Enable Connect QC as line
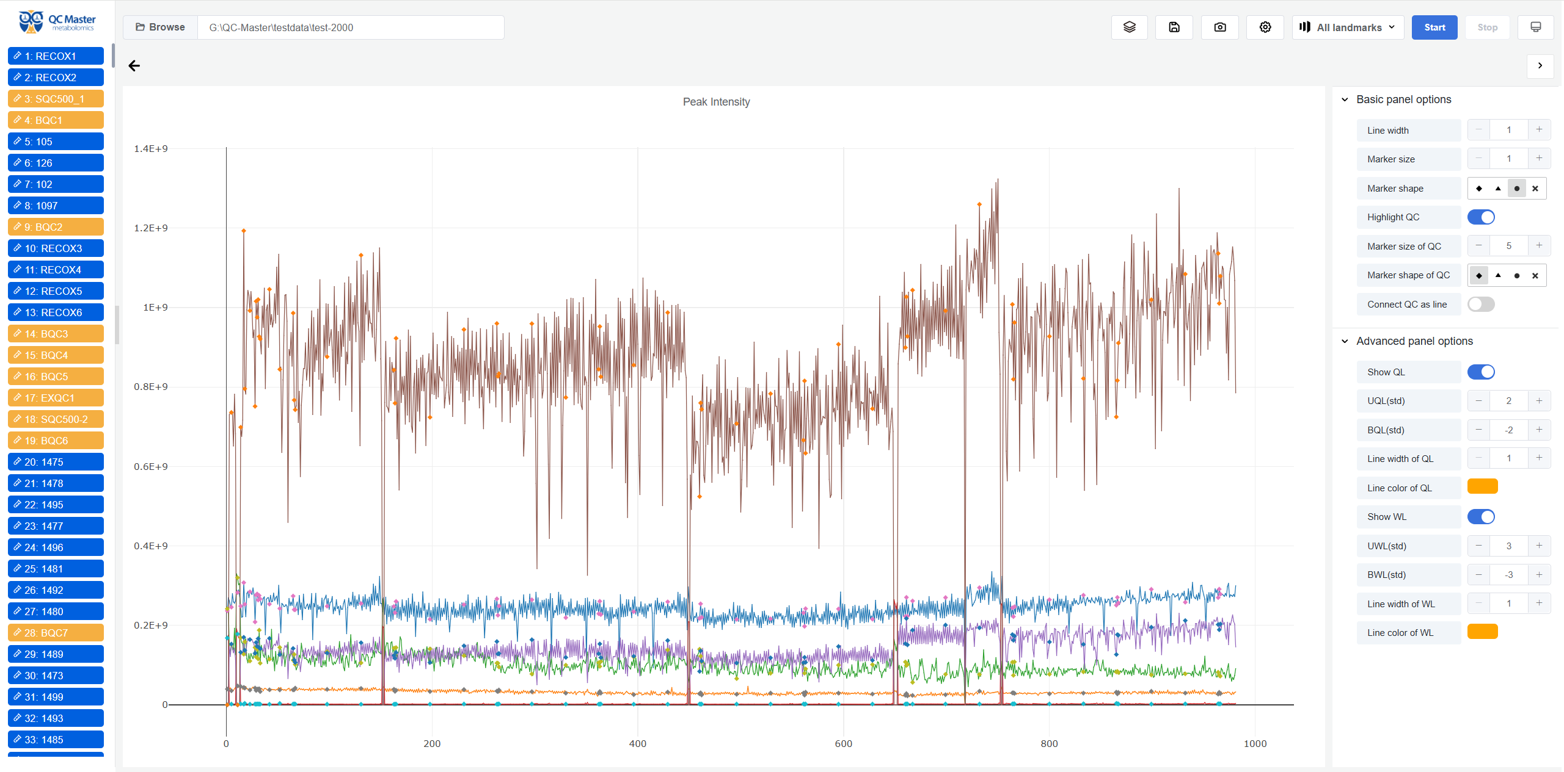This screenshot has height=772, width=1564. pyautogui.click(x=1481, y=305)
